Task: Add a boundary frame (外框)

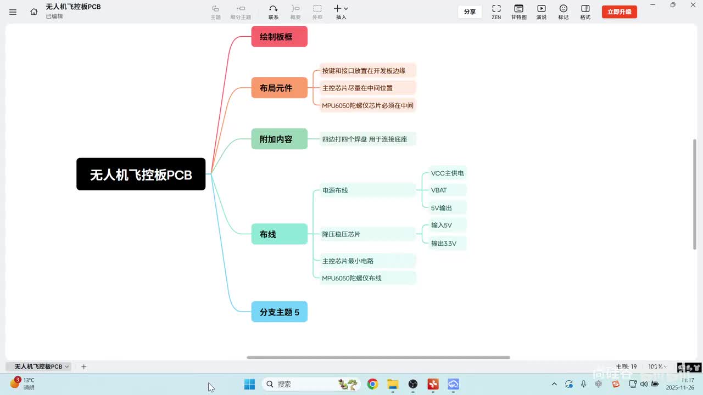Action: 317,12
